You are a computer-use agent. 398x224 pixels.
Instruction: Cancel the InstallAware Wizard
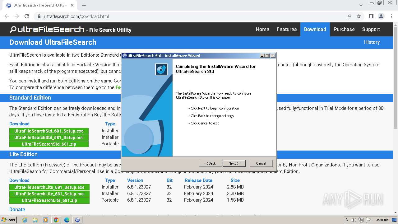(x=261, y=163)
